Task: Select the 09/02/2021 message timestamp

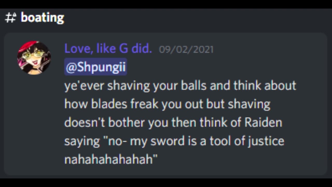Action: 186,49
